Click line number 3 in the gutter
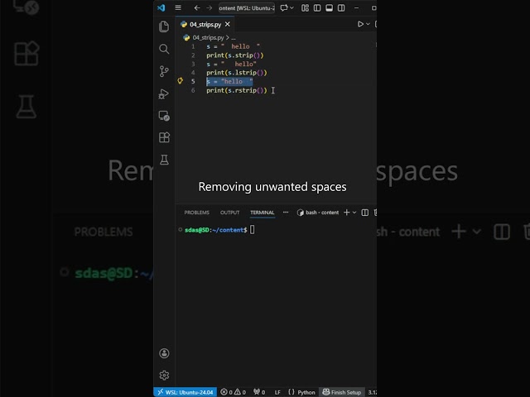The image size is (530, 397). [x=193, y=64]
